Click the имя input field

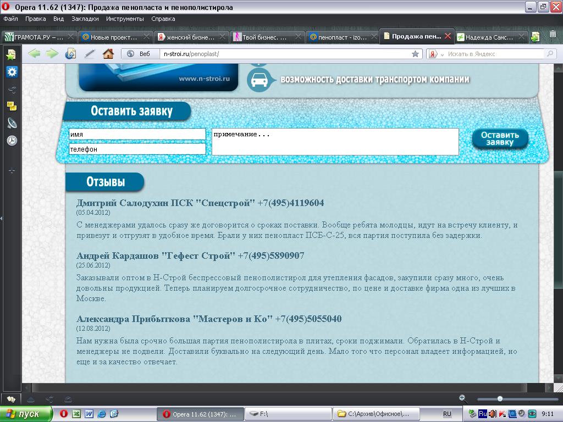pyautogui.click(x=137, y=134)
